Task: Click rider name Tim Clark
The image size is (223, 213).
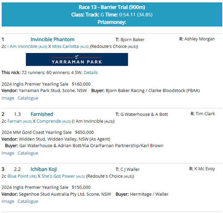Action: [206, 114]
